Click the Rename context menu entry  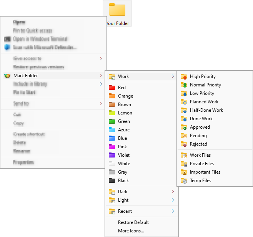(x=53, y=151)
